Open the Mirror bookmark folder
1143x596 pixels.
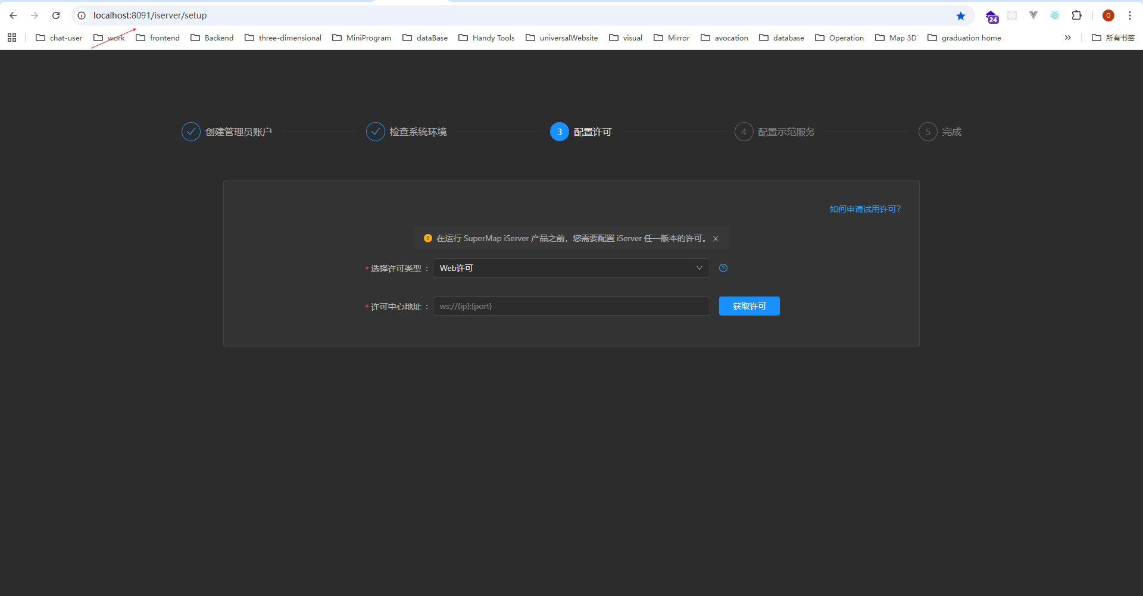[672, 38]
